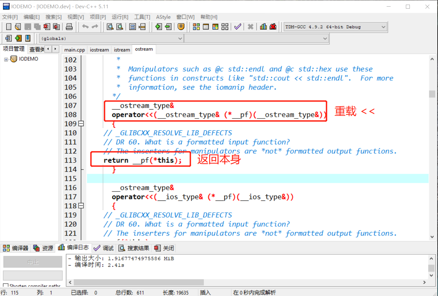
Task: Open the 帮助[H] menu
Action: [x=209, y=17]
